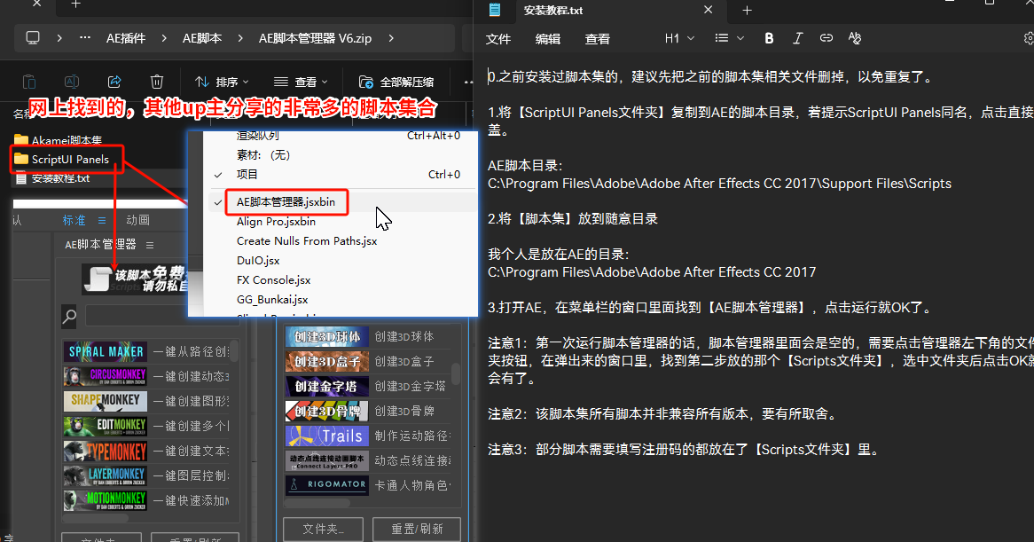
Task: Open the H1 heading dropdown in Notepad
Action: click(x=679, y=38)
